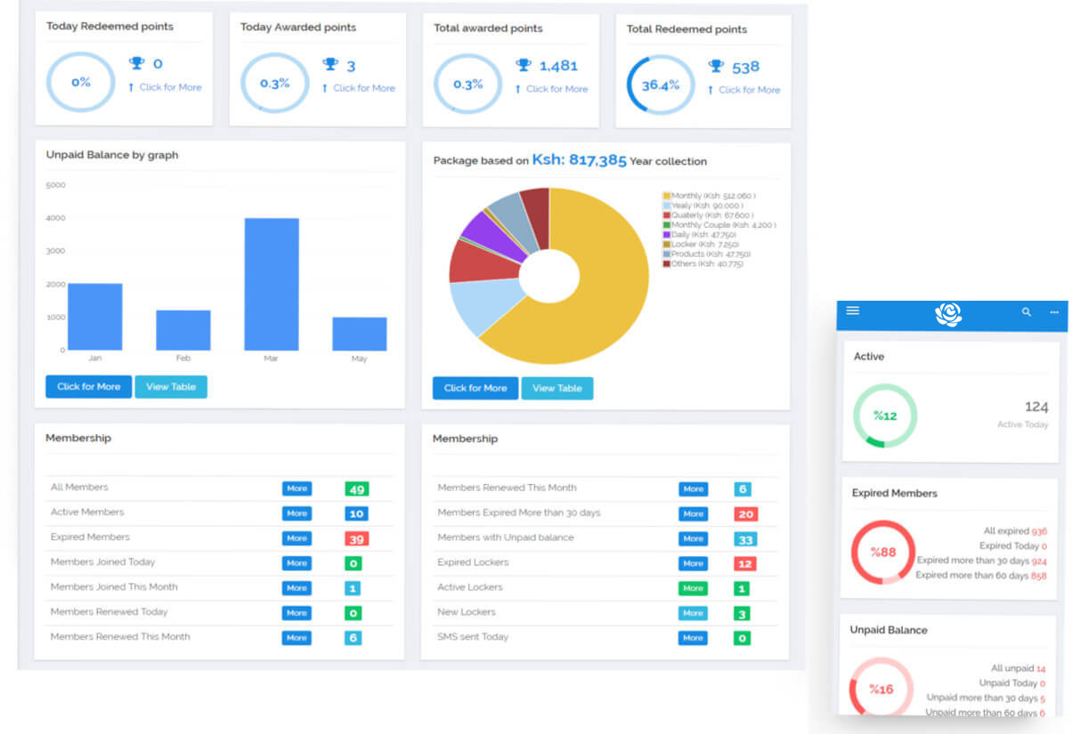
Task: Click the upward arrow icon on Today Redeemed points card
Action: click(x=130, y=87)
